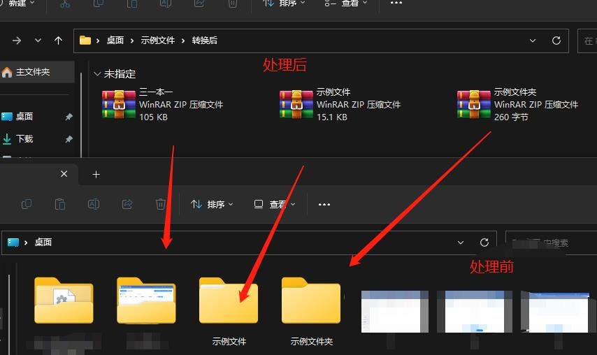Viewport: 597px width, 355px height.
Task: Click forward arrow in top Explorer window
Action: [x=17, y=41]
